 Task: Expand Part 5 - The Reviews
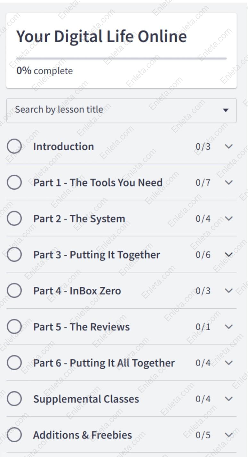point(229,327)
